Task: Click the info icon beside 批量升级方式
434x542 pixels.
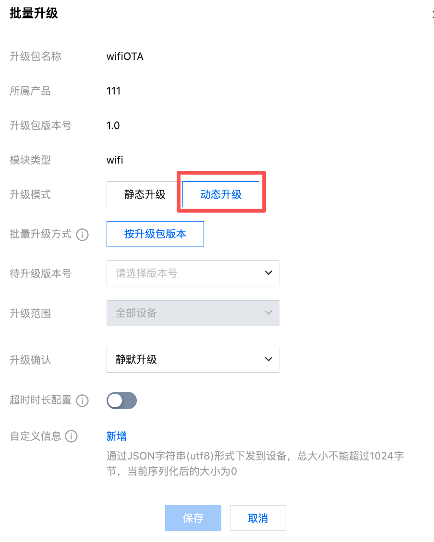Action: [x=83, y=235]
